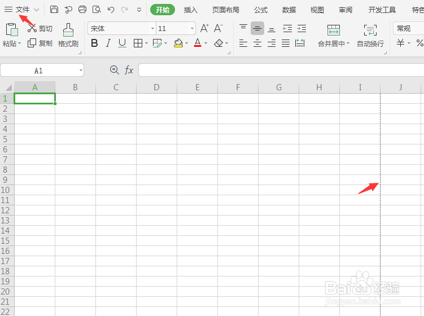
Task: Click the zoom magnifier near formula bar
Action: tap(115, 70)
